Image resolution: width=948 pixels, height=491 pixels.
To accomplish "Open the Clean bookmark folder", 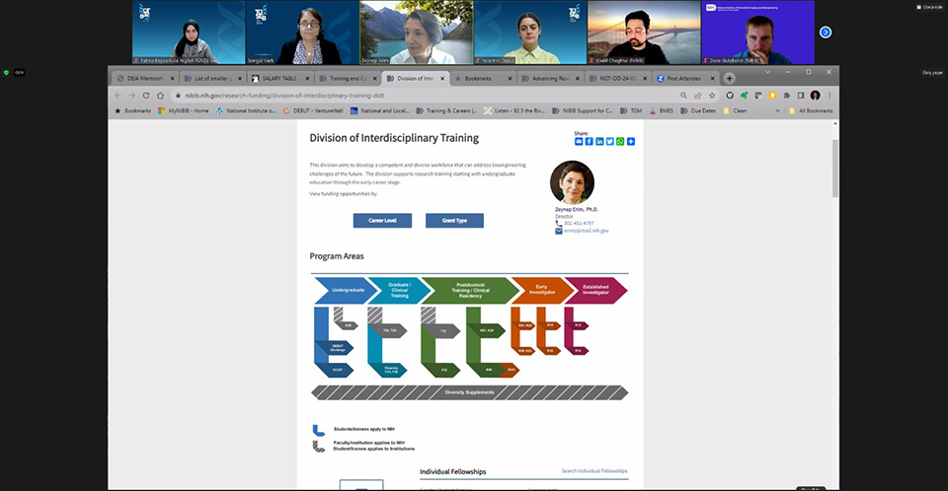I will pos(740,110).
